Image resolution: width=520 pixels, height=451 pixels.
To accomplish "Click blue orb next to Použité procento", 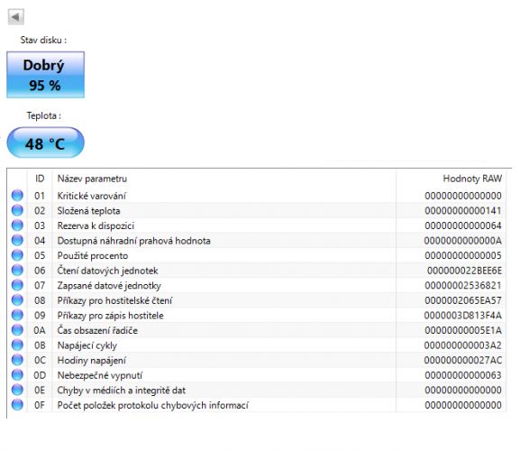I will tap(17, 255).
